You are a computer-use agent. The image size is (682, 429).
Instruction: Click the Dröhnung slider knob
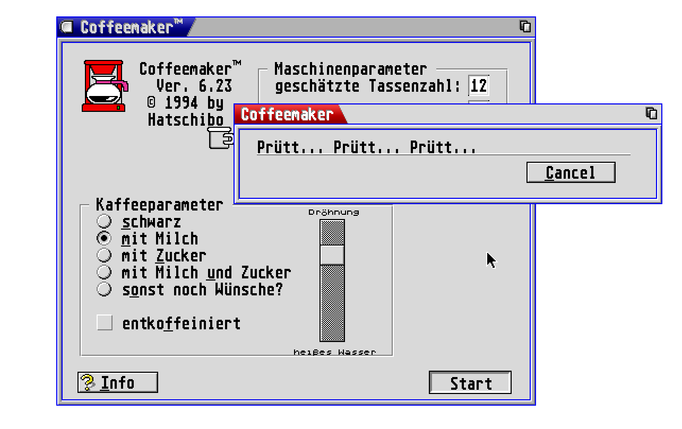click(332, 255)
